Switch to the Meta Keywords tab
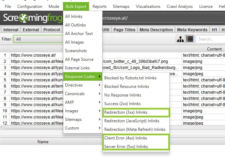This screenshot has width=225, height=159. [192, 30]
